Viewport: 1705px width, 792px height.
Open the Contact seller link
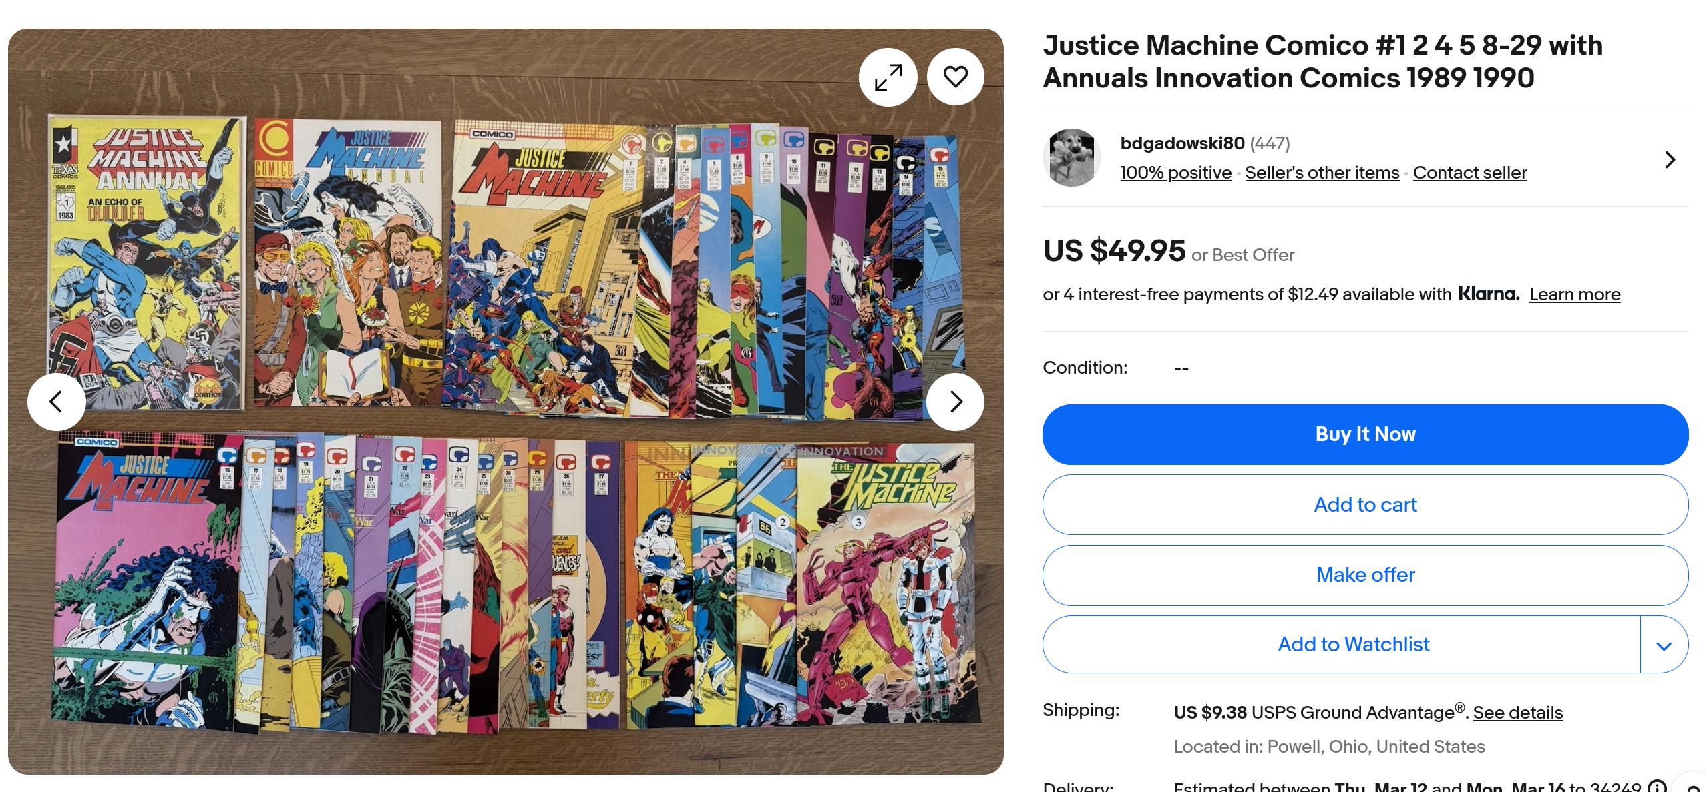[x=1470, y=173]
